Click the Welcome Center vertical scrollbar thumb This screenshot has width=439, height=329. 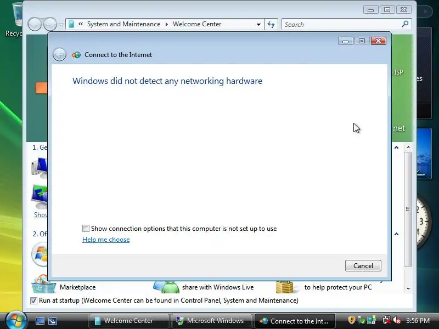coord(408,209)
